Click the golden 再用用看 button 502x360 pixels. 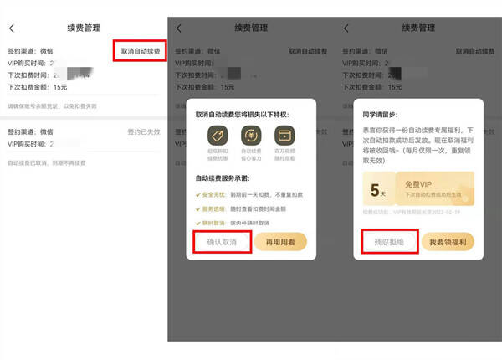[280, 242]
